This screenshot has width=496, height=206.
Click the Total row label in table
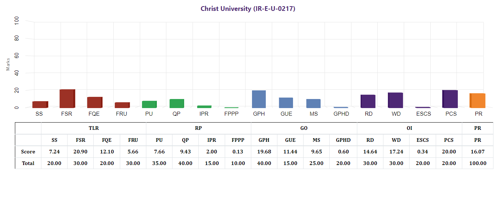pos(28,163)
